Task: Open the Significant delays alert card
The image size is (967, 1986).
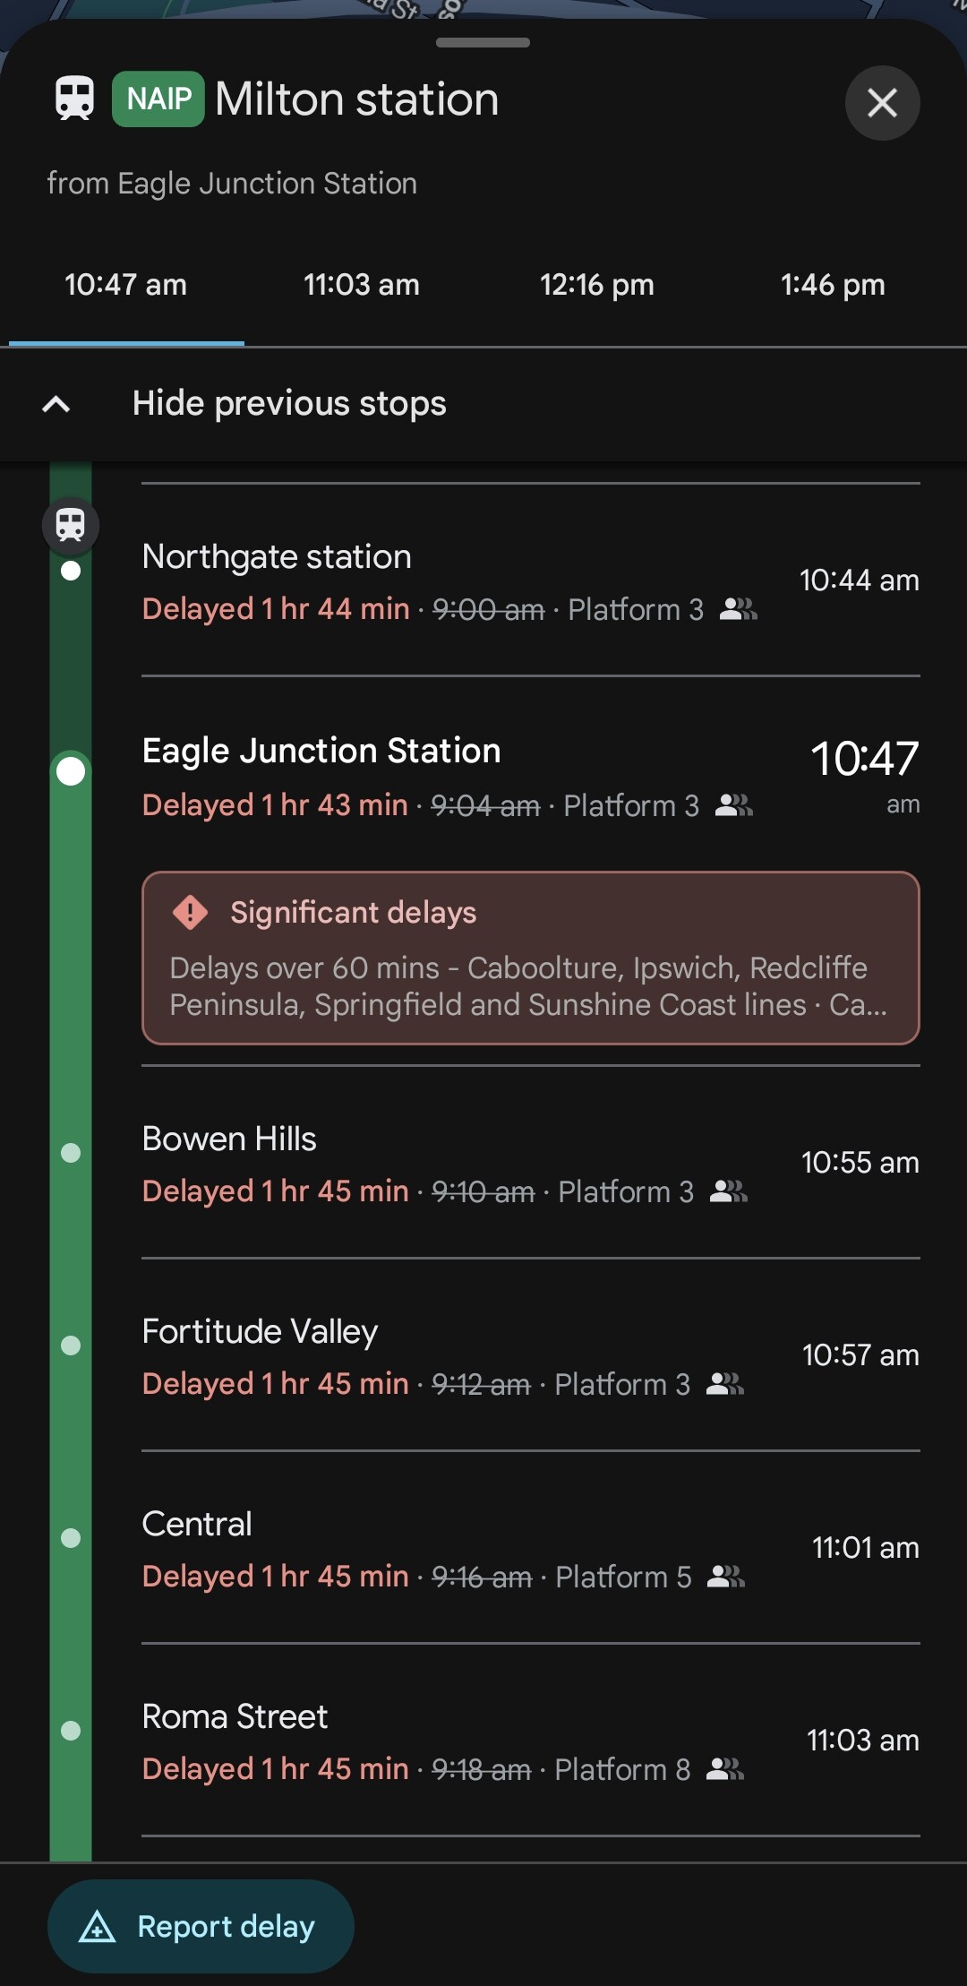Action: [530, 958]
